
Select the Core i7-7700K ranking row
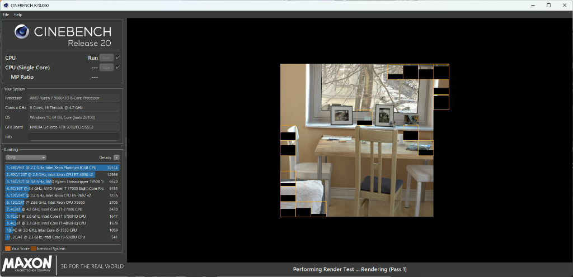pyautogui.click(x=62, y=209)
